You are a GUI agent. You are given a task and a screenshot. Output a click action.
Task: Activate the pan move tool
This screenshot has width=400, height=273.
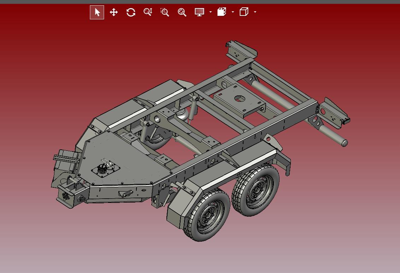coord(113,12)
